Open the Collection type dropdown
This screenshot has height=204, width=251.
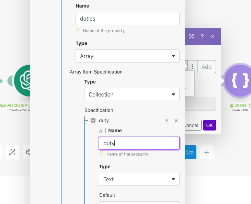[x=132, y=94]
